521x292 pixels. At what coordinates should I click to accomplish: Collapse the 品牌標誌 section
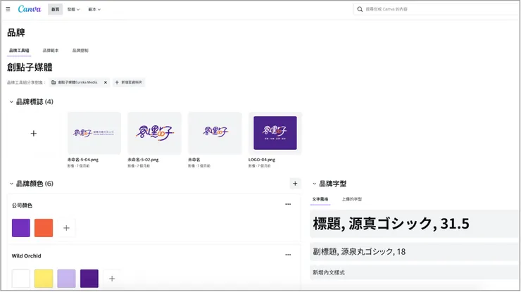click(x=11, y=102)
